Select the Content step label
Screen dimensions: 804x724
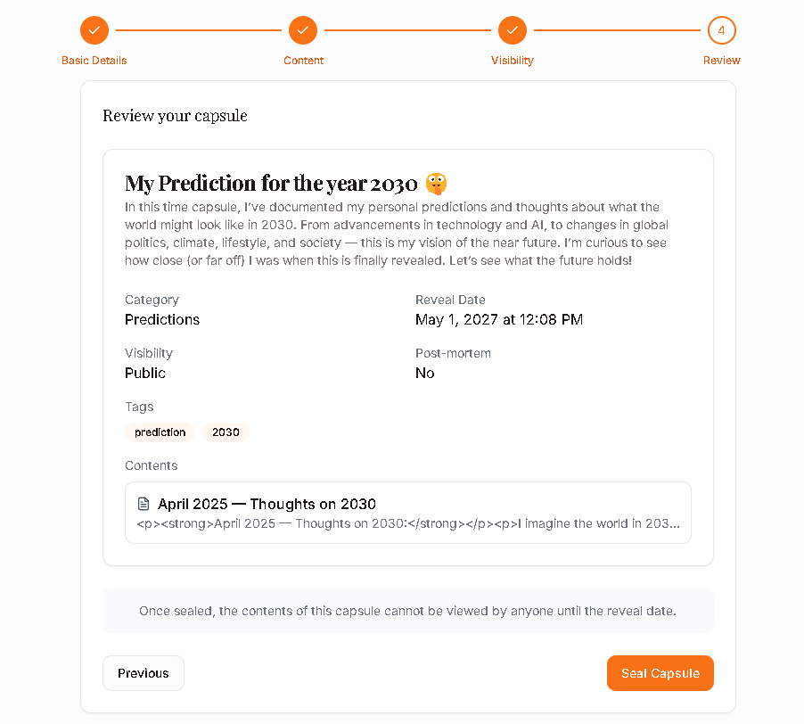[303, 61]
